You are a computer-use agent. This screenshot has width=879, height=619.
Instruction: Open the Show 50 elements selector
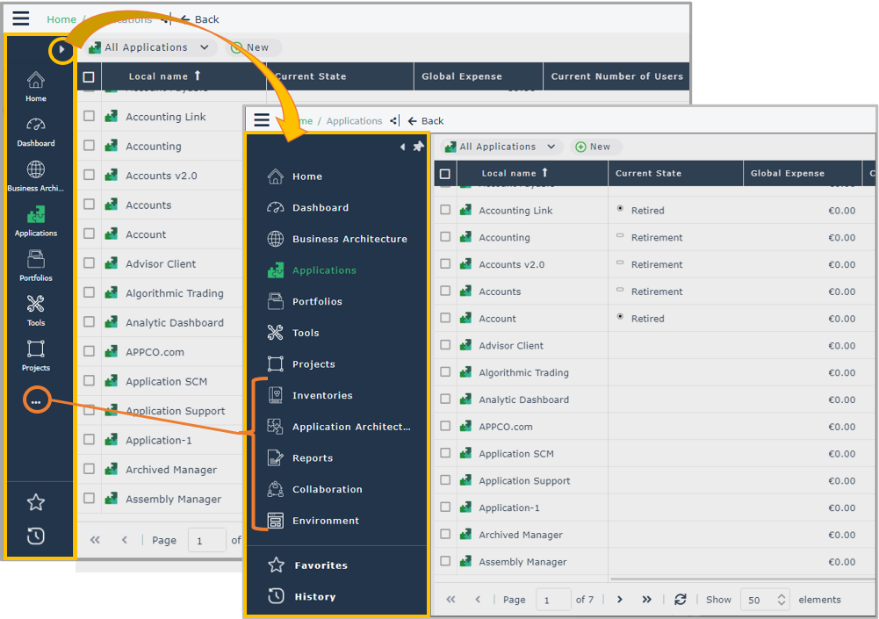point(765,600)
